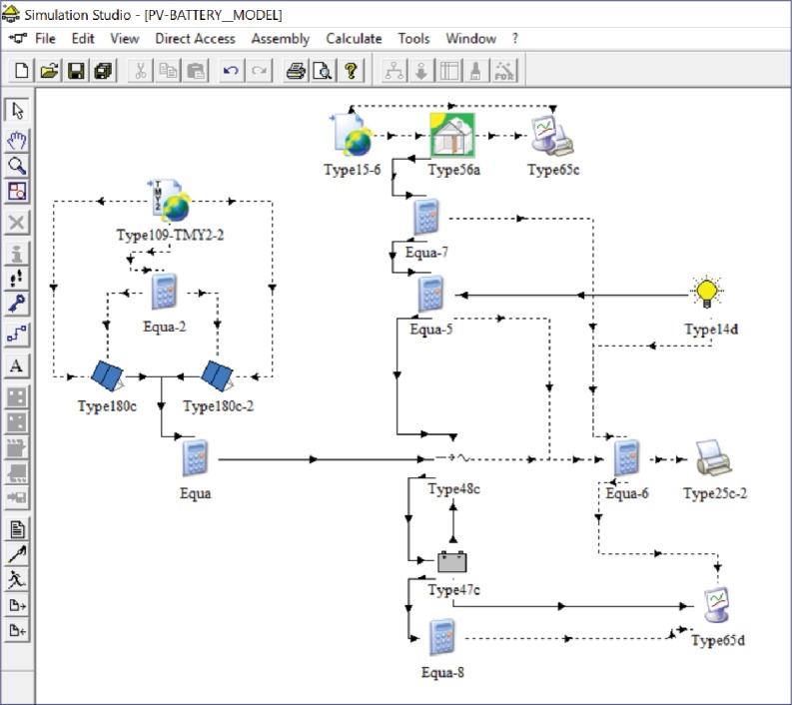Select the Type15-6 weather component
This screenshot has height=705, width=792.
tap(353, 136)
